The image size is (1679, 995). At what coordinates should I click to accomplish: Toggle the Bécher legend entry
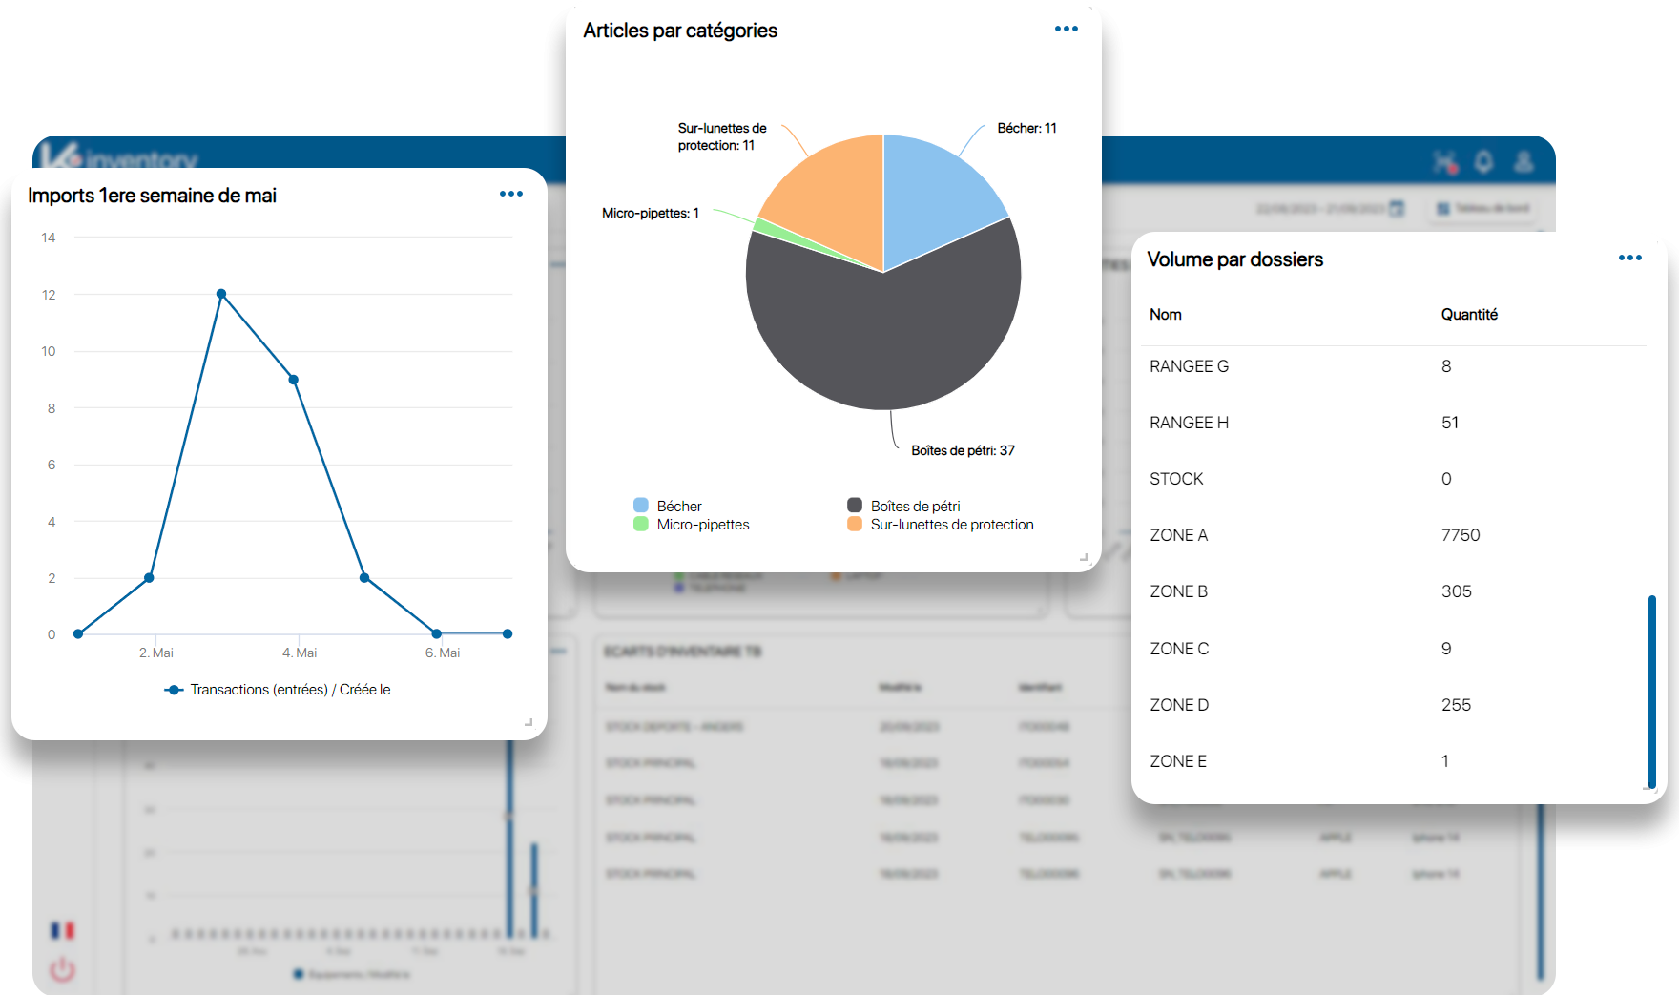pyautogui.click(x=668, y=506)
